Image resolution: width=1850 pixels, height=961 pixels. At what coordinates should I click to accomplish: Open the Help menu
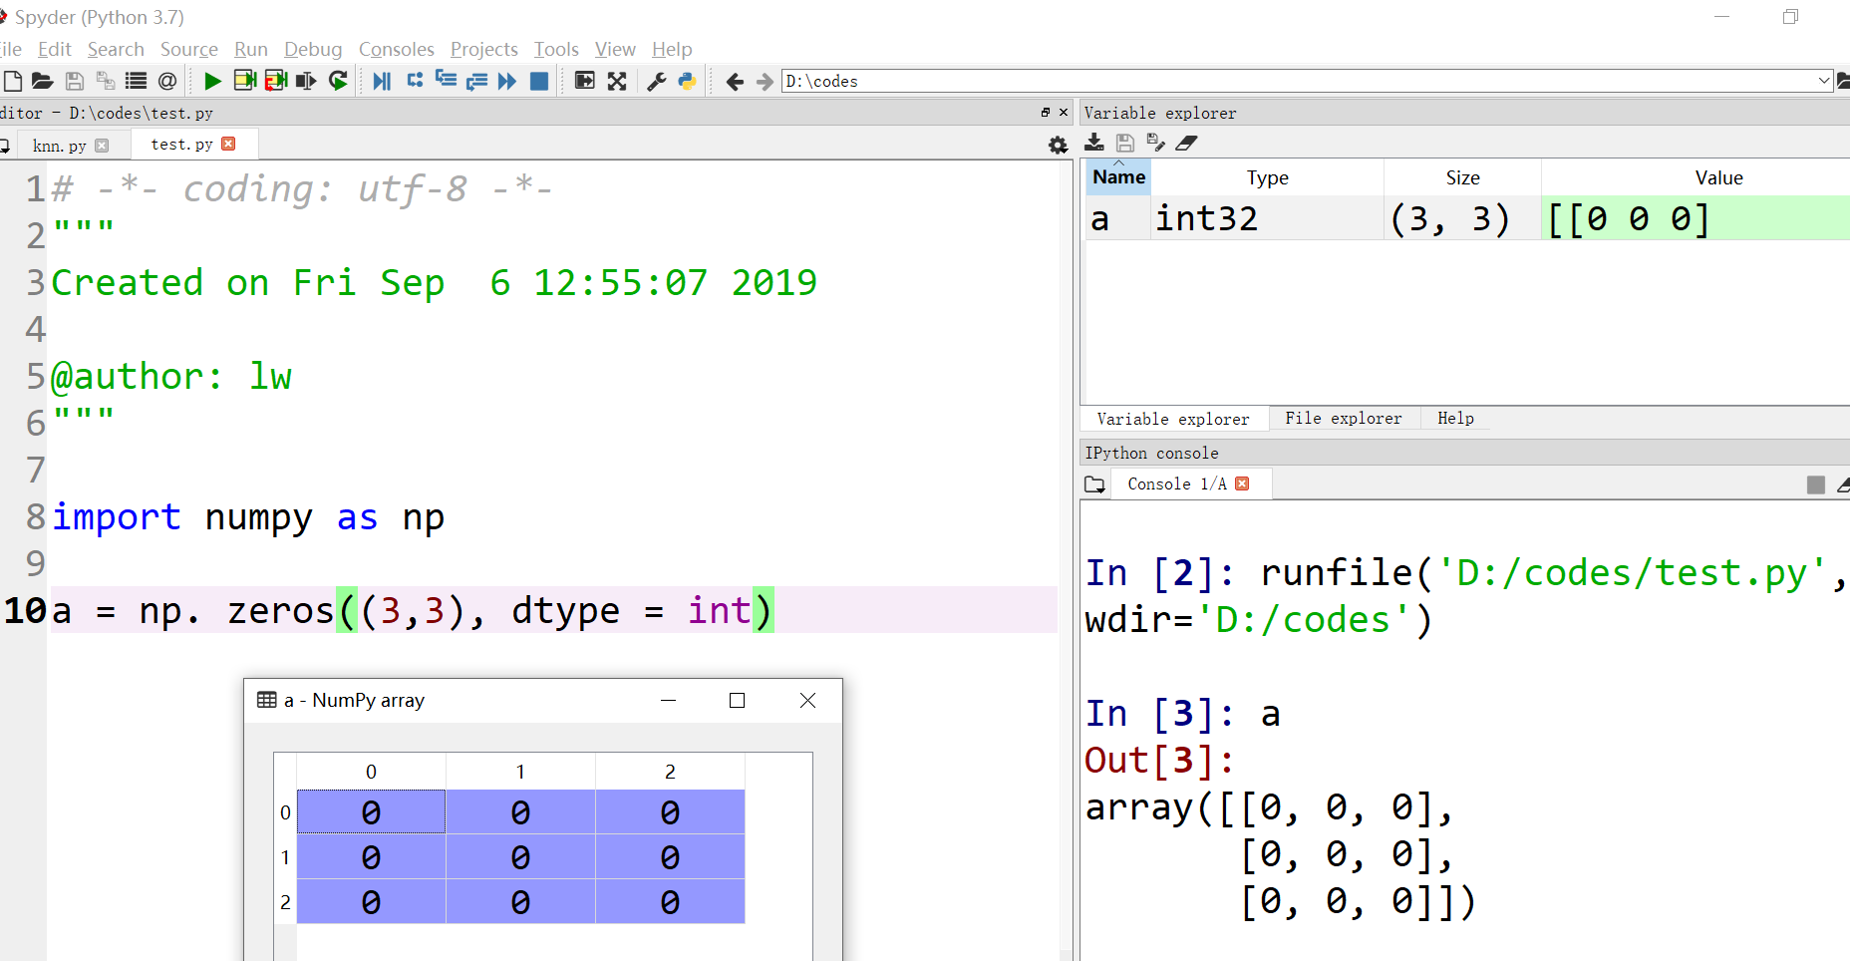(x=672, y=49)
